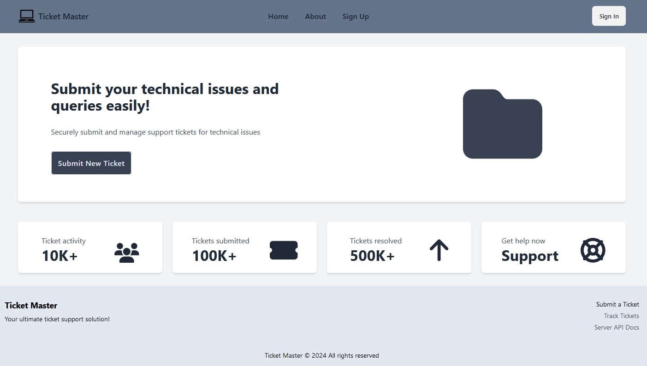The height and width of the screenshot is (366, 647).
Task: Click the "Securely submit and manage support tickets" text
Action: (155, 132)
